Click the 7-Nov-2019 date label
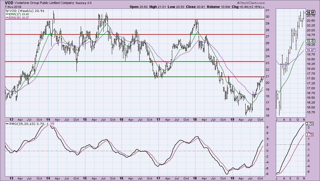 12,7
